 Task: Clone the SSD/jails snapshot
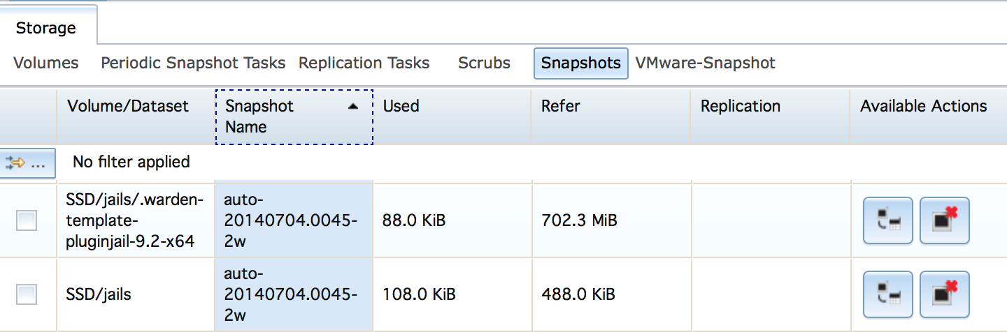pyautogui.click(x=888, y=294)
